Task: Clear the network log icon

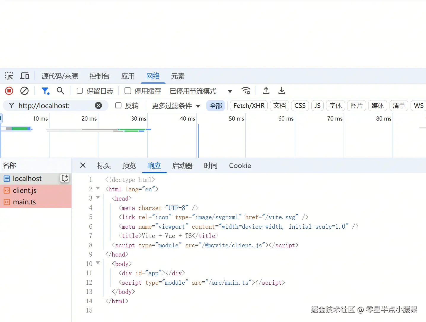Action: coord(24,91)
